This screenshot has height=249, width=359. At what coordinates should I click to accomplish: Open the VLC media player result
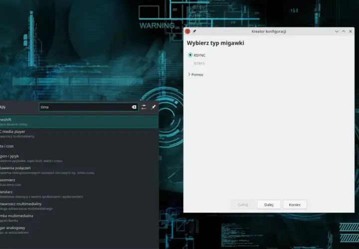point(79,134)
